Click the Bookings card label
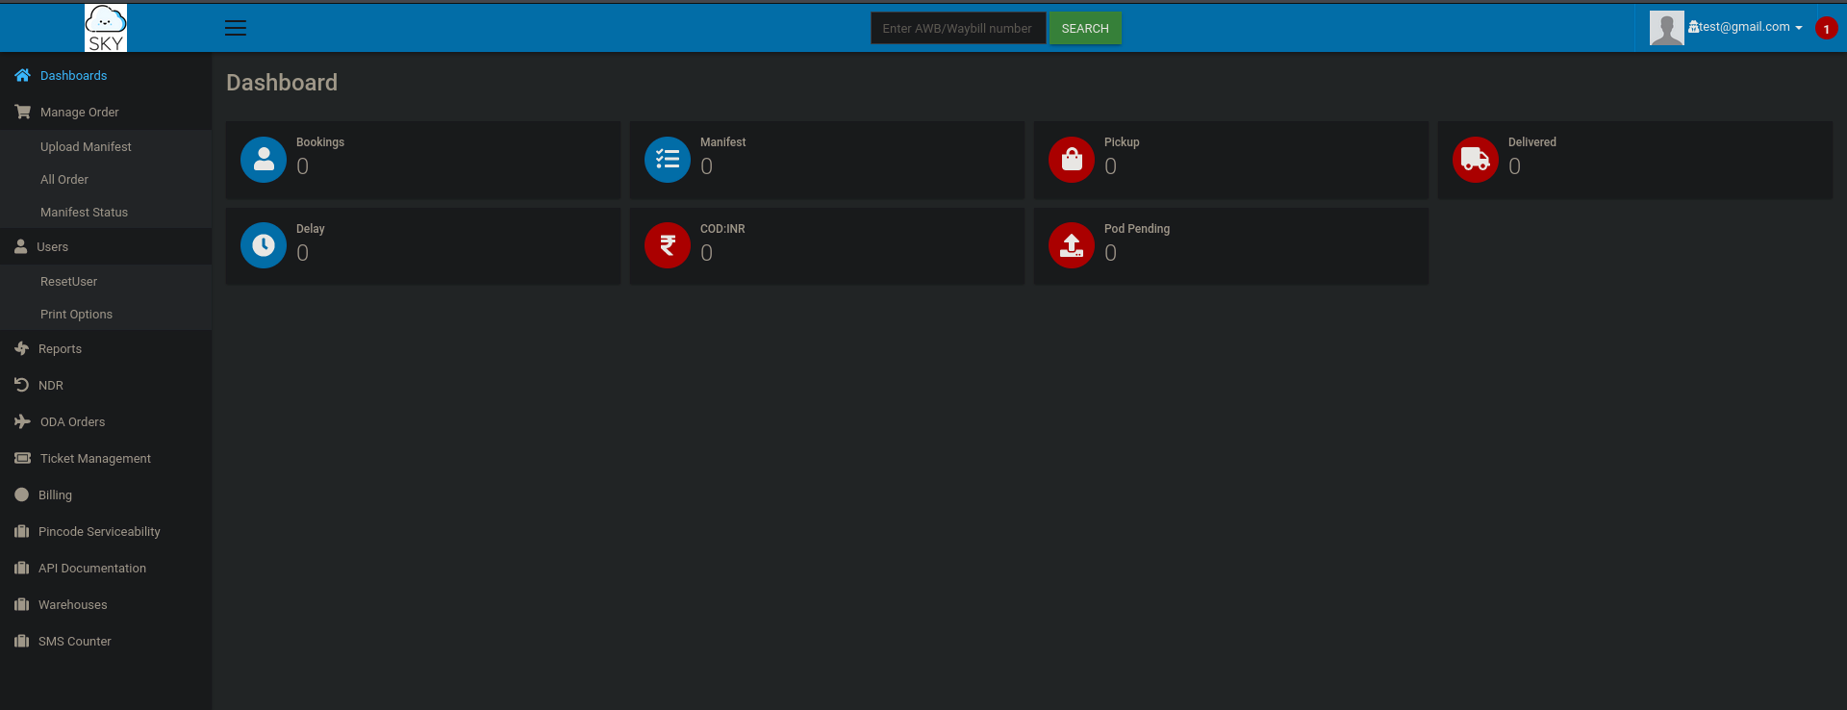Screen dimensions: 1847x710 point(320,142)
